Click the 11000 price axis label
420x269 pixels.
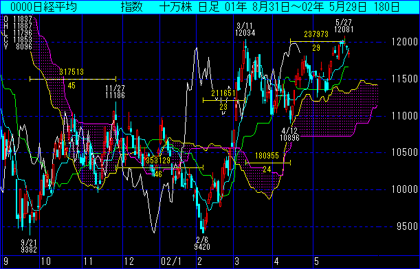click(404, 116)
